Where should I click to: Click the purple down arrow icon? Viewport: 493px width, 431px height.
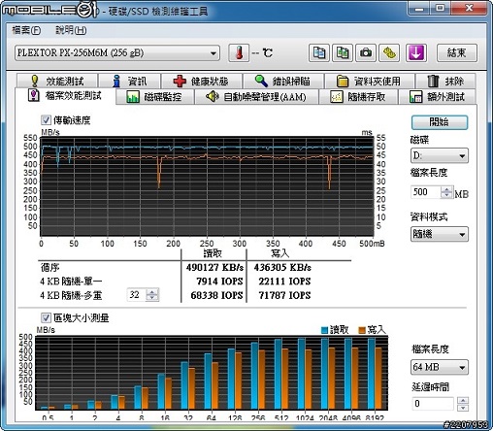click(x=416, y=52)
